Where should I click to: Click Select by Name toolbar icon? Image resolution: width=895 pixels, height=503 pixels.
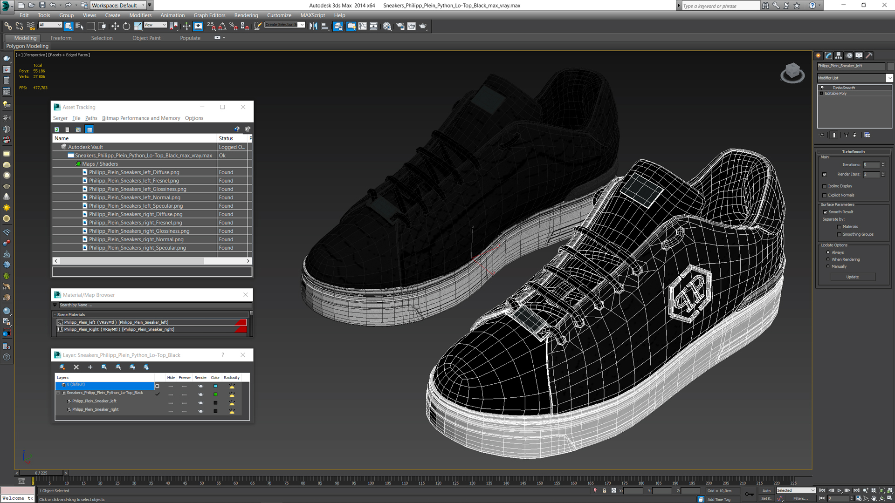click(80, 27)
